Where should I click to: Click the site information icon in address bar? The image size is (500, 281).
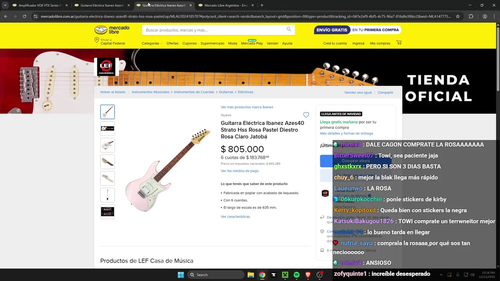[36, 16]
